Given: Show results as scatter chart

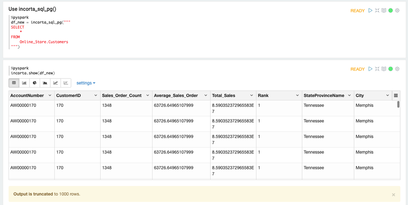Looking at the screenshot, I should click(x=66, y=83).
